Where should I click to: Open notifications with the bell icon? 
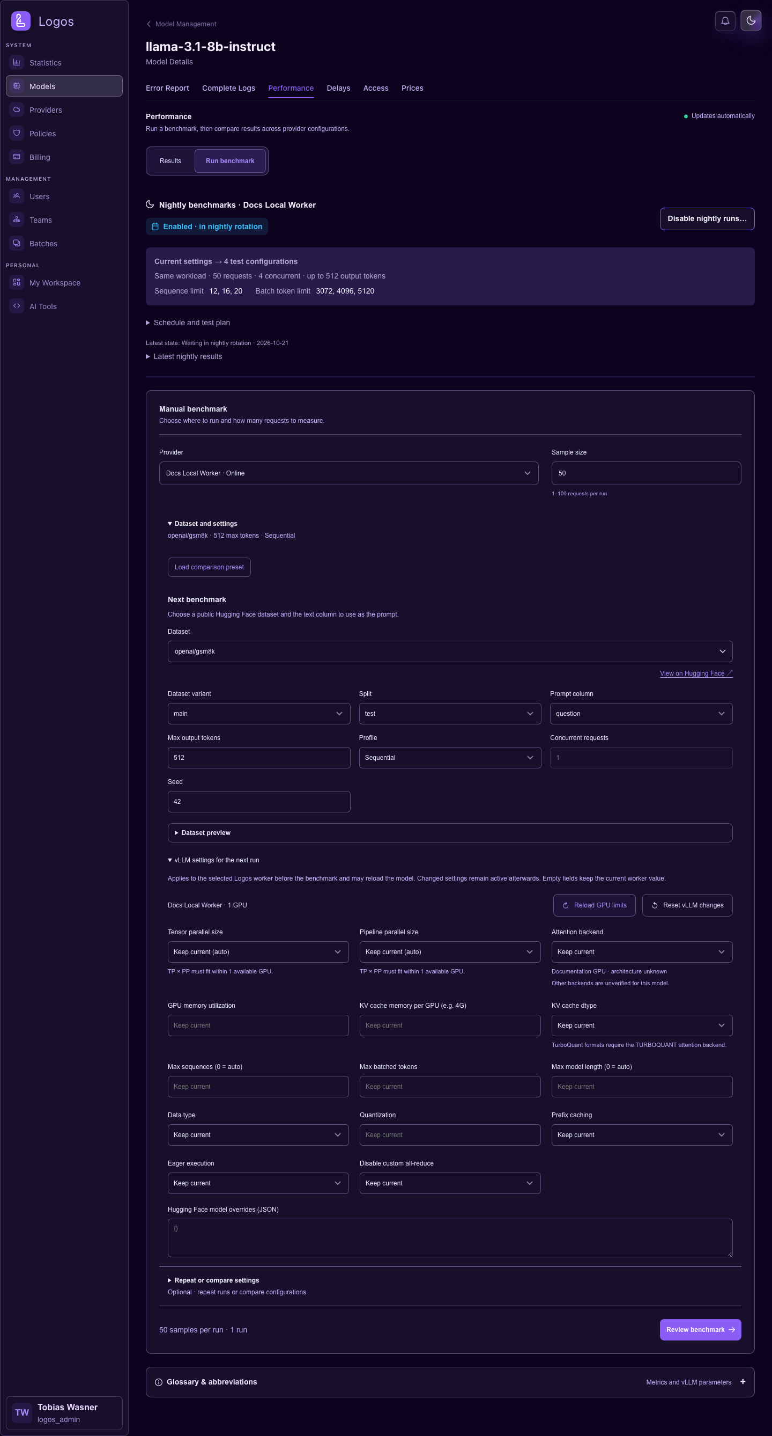click(x=725, y=20)
